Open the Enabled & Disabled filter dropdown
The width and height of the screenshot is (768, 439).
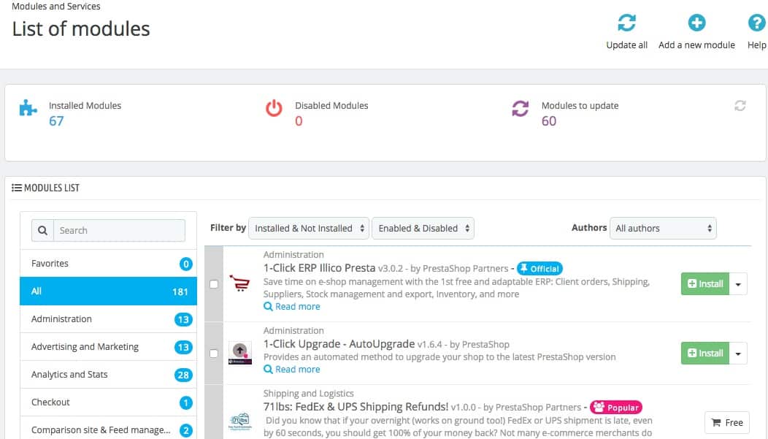click(x=423, y=227)
